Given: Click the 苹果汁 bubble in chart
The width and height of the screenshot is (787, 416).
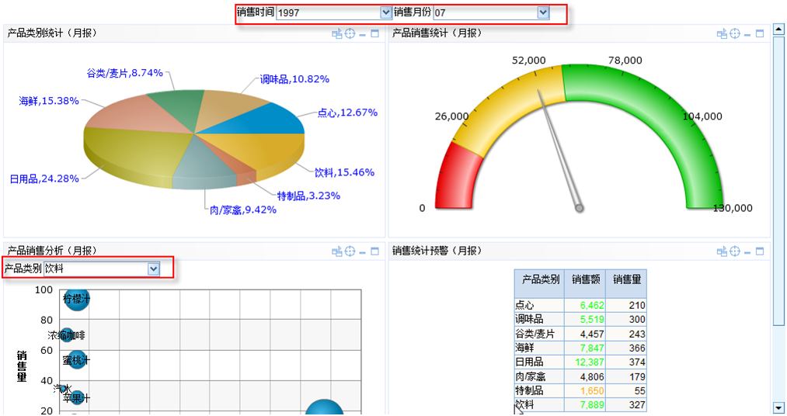Looking at the screenshot, I should 76,398.
